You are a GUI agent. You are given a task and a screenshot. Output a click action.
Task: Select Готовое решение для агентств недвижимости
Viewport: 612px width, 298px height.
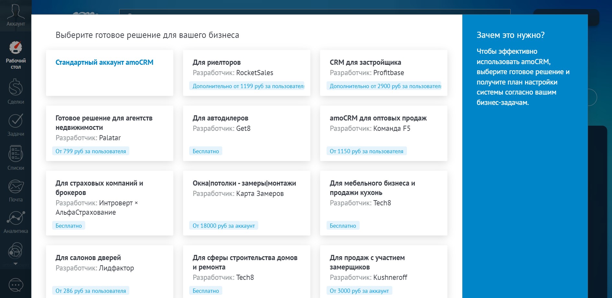click(110, 133)
